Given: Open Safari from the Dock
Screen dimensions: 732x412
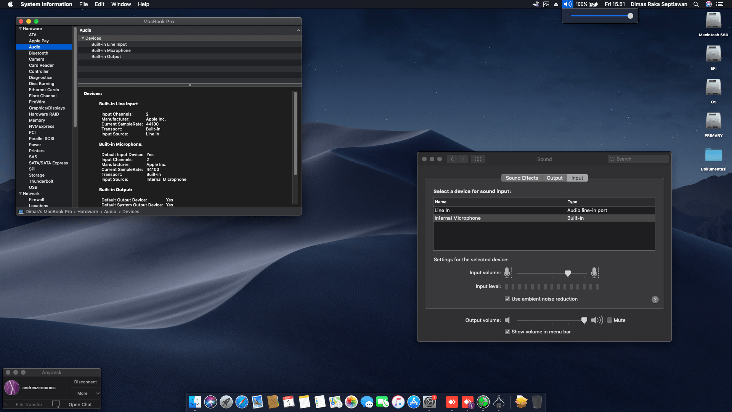Looking at the screenshot, I should pos(242,402).
